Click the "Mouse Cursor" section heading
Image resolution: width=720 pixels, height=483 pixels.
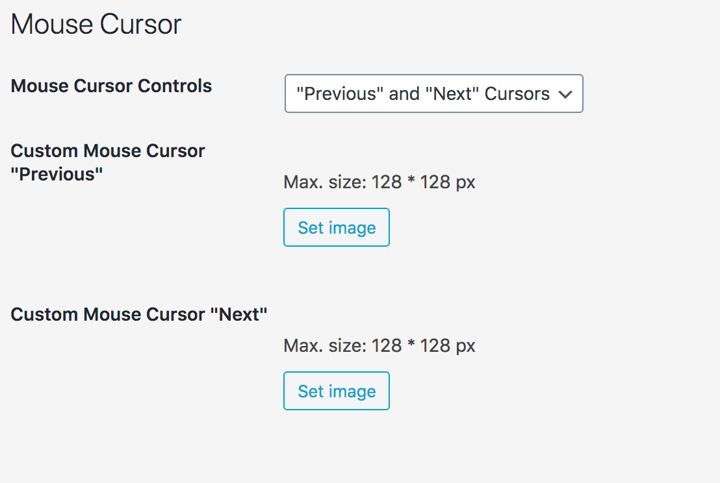[x=96, y=25]
